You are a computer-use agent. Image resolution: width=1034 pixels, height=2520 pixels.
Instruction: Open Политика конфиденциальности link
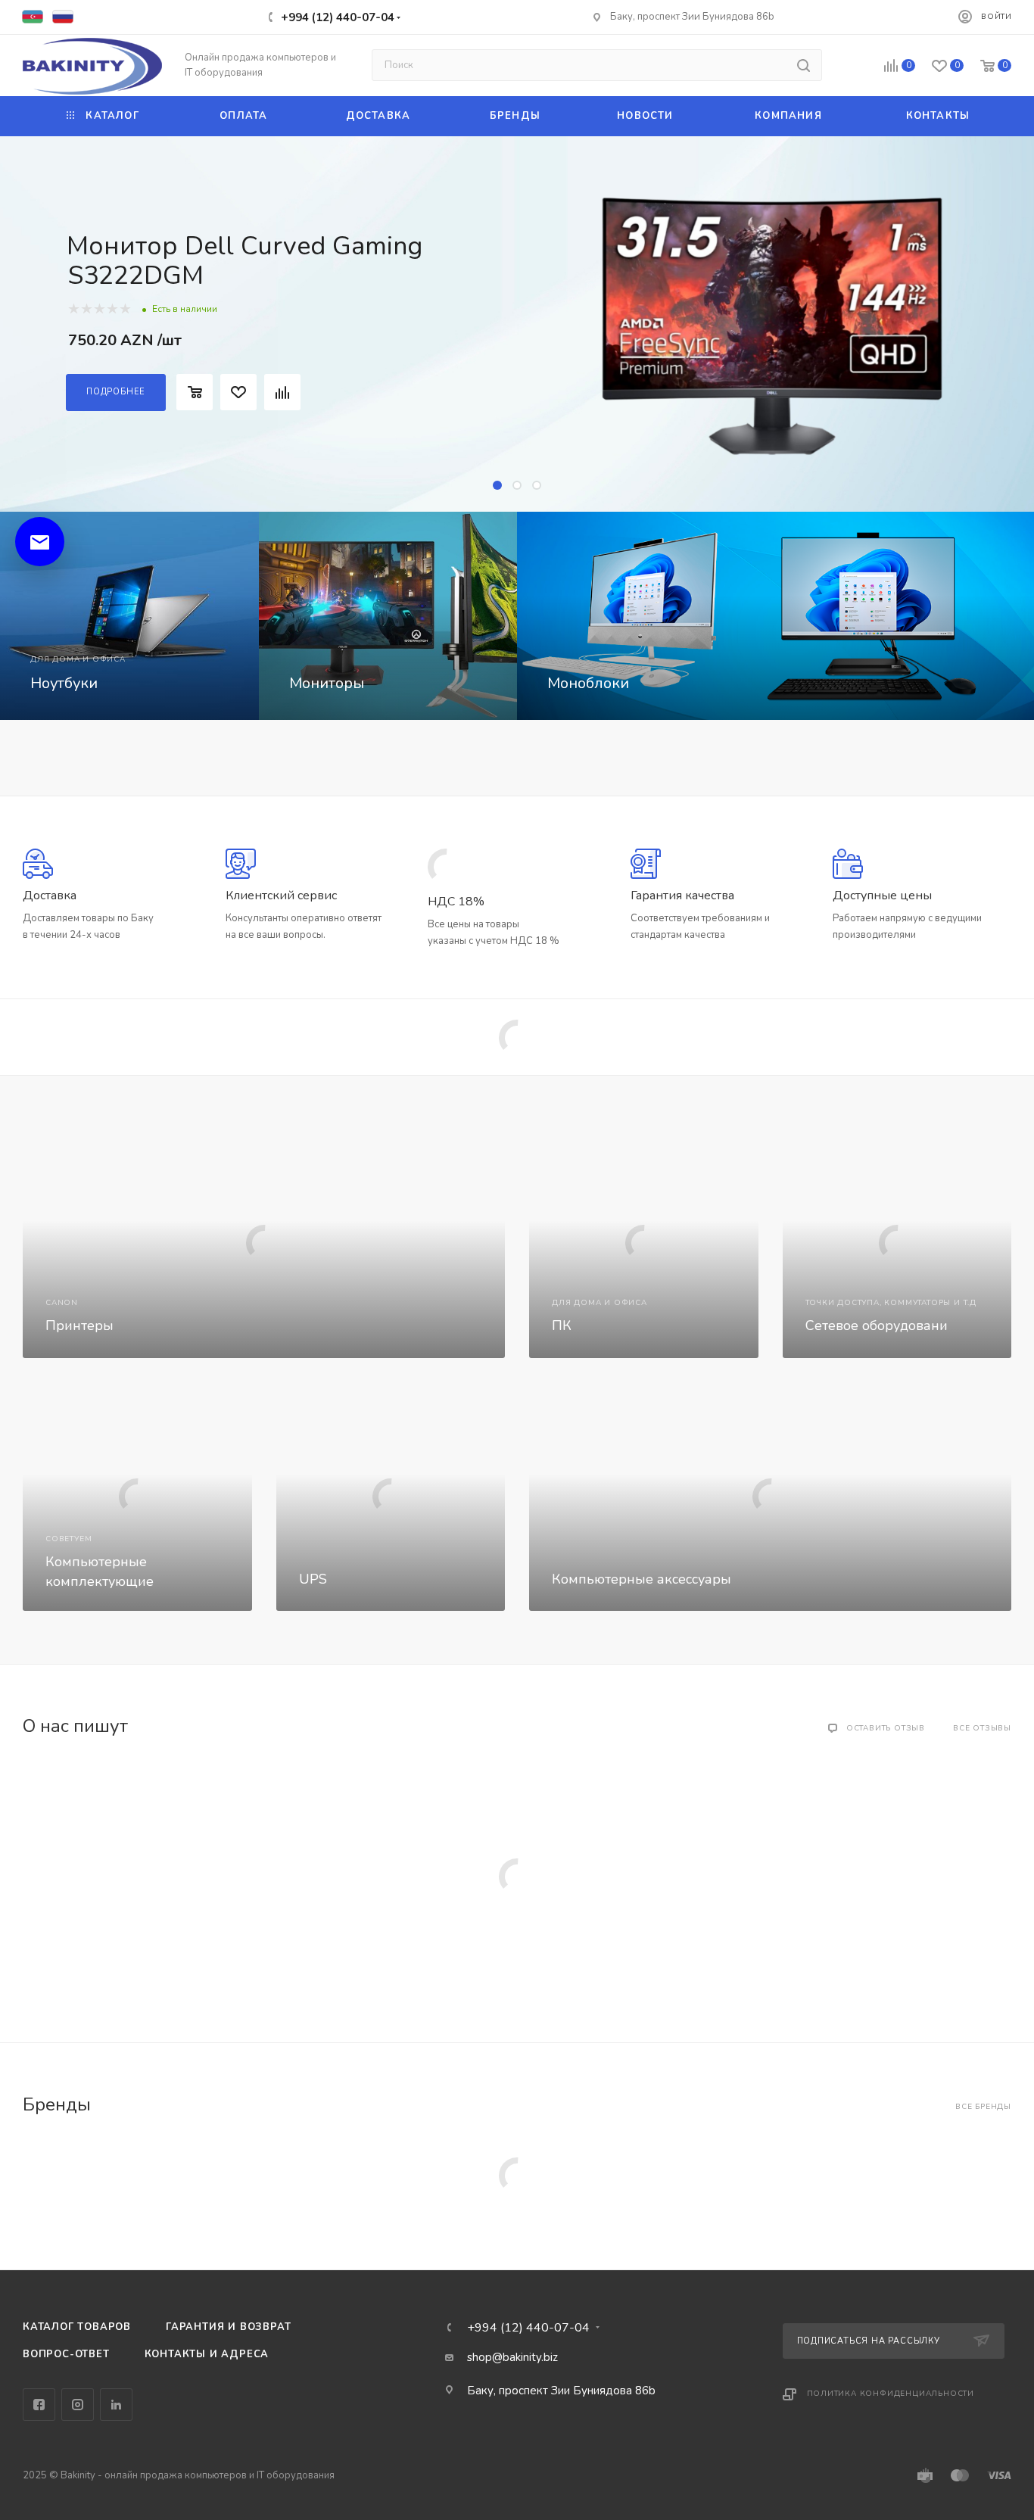889,2394
